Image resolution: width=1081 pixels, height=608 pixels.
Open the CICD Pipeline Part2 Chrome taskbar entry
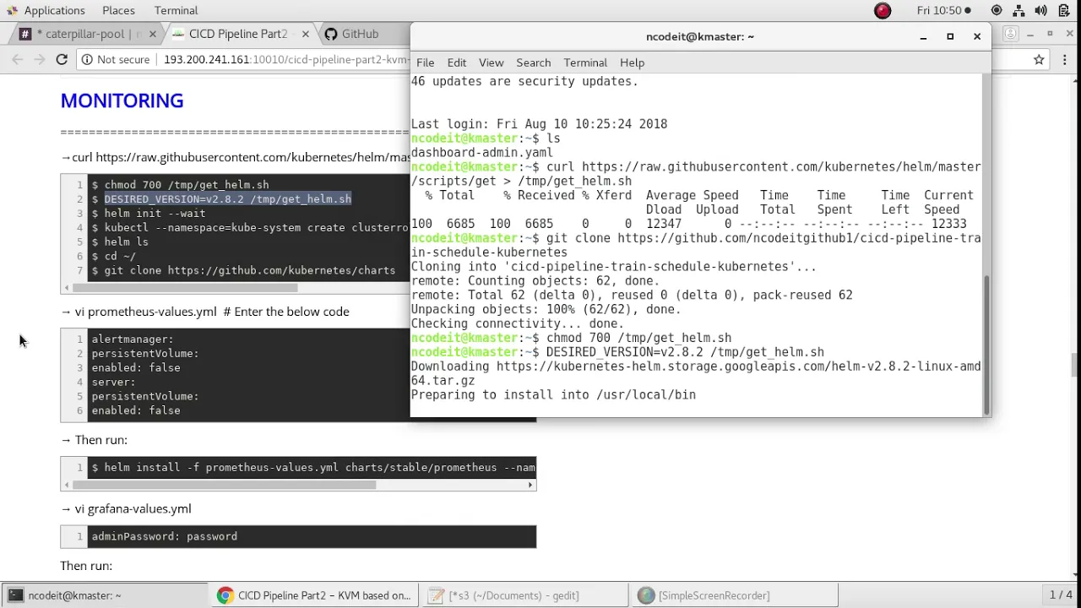tap(314, 595)
